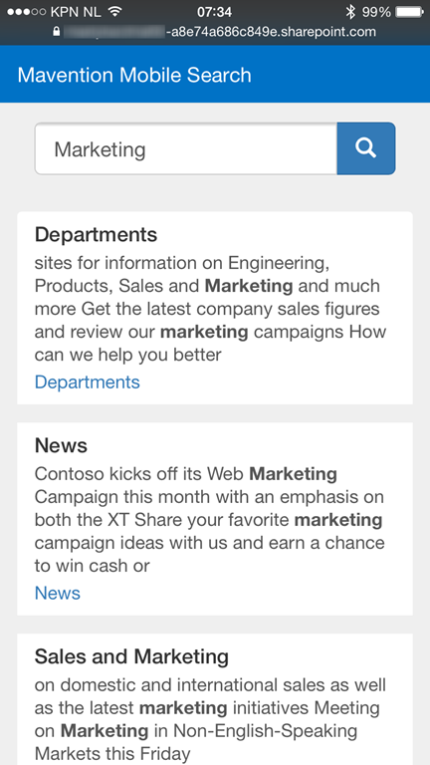
Task: Open the blue Departments link
Action: click(88, 382)
